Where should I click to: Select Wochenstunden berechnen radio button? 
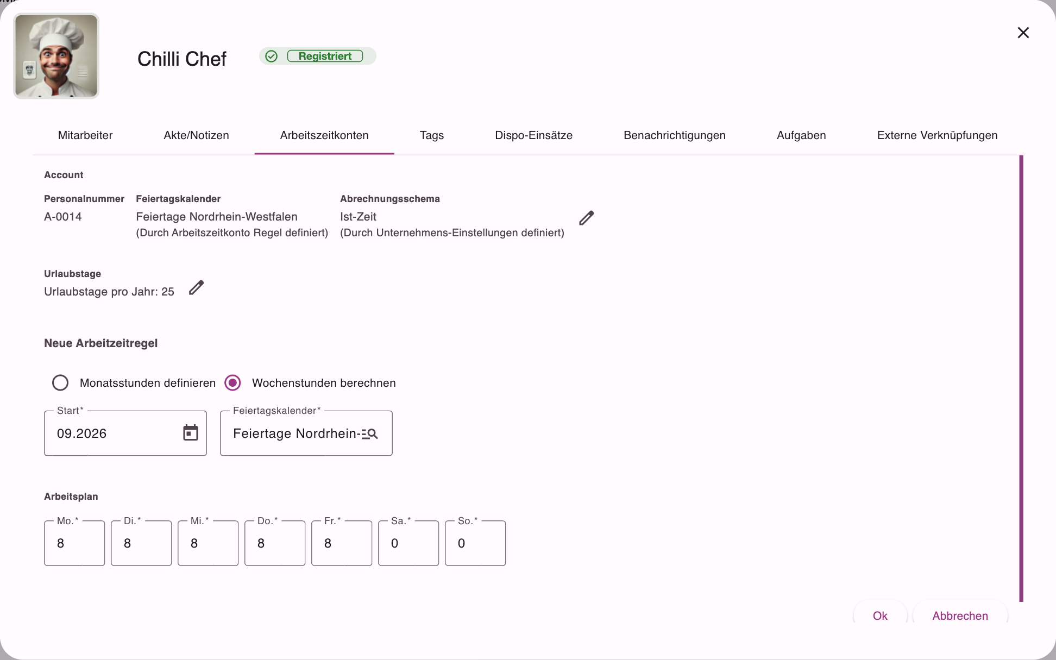coord(232,382)
